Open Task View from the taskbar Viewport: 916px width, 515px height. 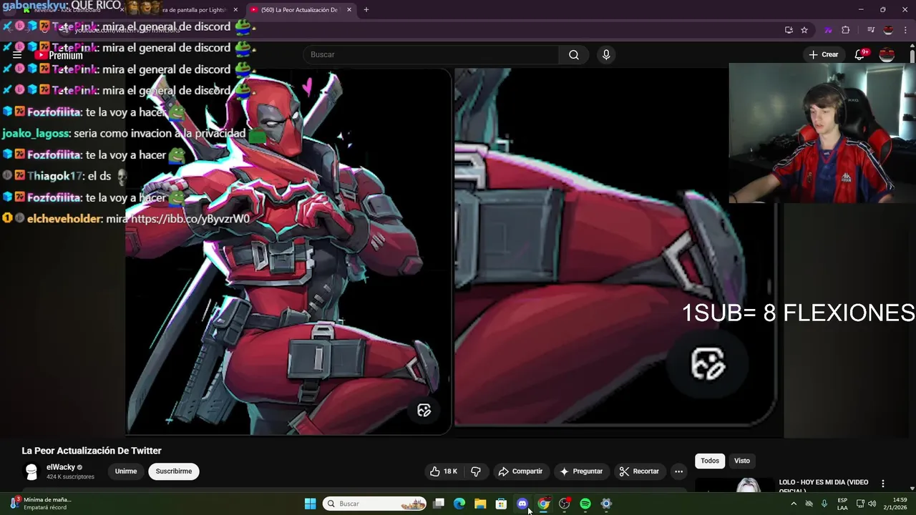[439, 504]
